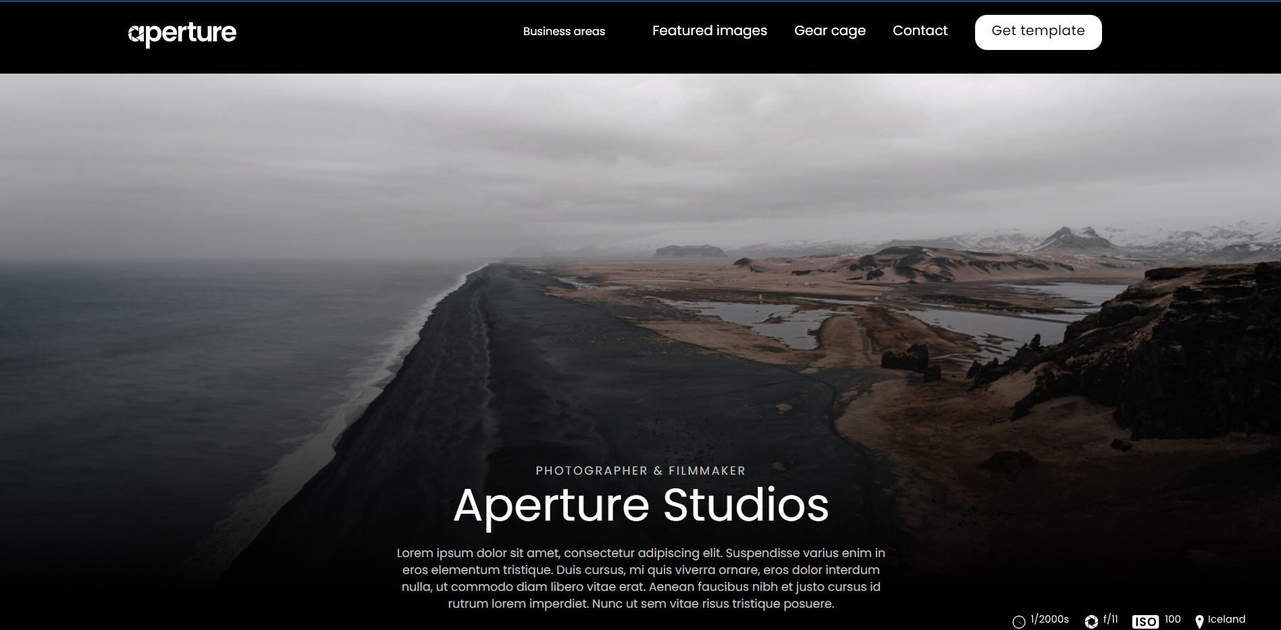This screenshot has width=1281, height=630.
Task: Click the 1/2000s shutter speed label
Action: 1049,619
